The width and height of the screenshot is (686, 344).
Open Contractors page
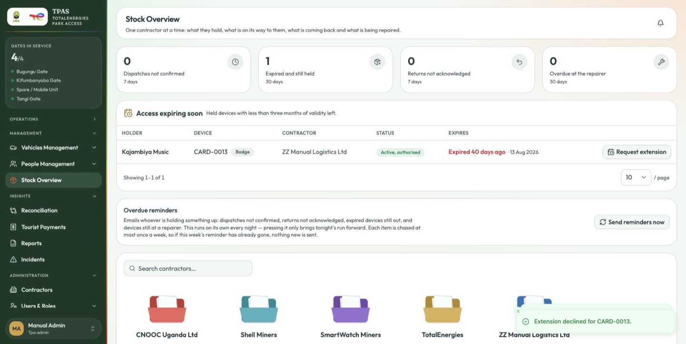tap(53, 290)
